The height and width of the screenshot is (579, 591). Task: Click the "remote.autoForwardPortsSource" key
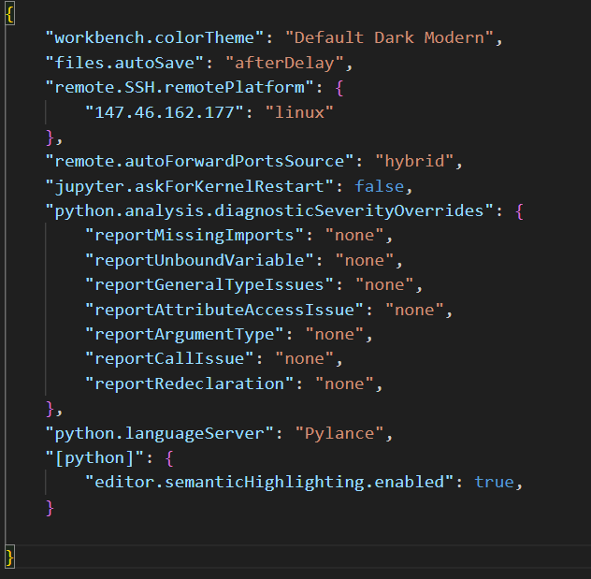pyautogui.click(x=199, y=161)
